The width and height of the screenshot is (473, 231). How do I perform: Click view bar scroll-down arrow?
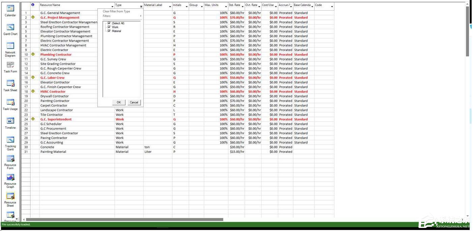click(17, 219)
